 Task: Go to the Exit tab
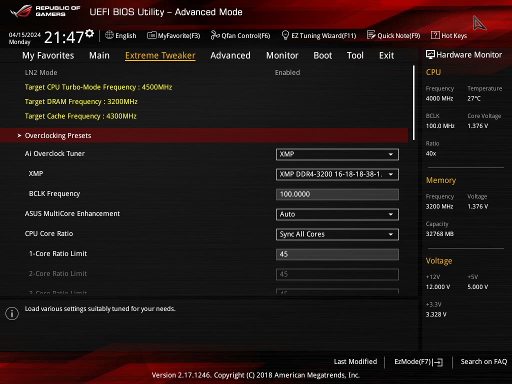pos(386,55)
